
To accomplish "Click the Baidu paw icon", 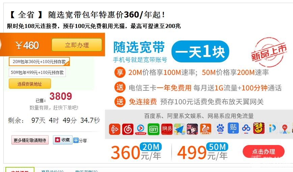I will 220,128.
